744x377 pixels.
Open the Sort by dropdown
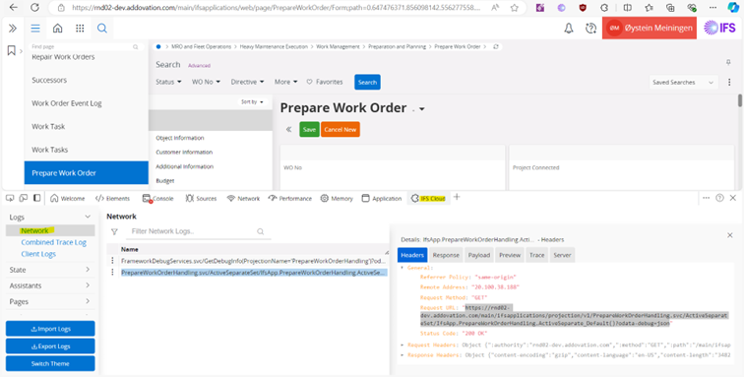click(x=252, y=101)
